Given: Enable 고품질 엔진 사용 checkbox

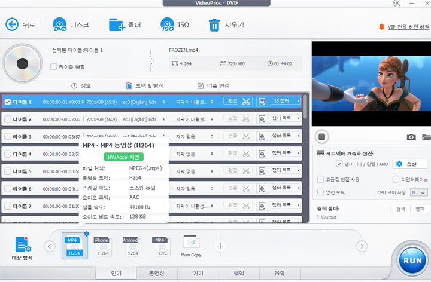Looking at the screenshot, I should point(320,179).
